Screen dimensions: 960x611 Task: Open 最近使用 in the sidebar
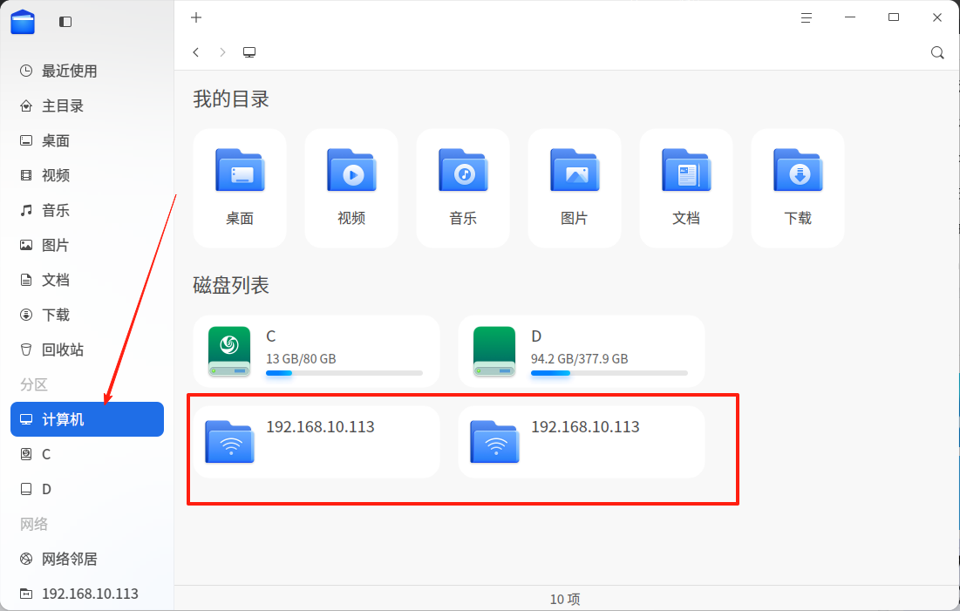[x=87, y=71]
